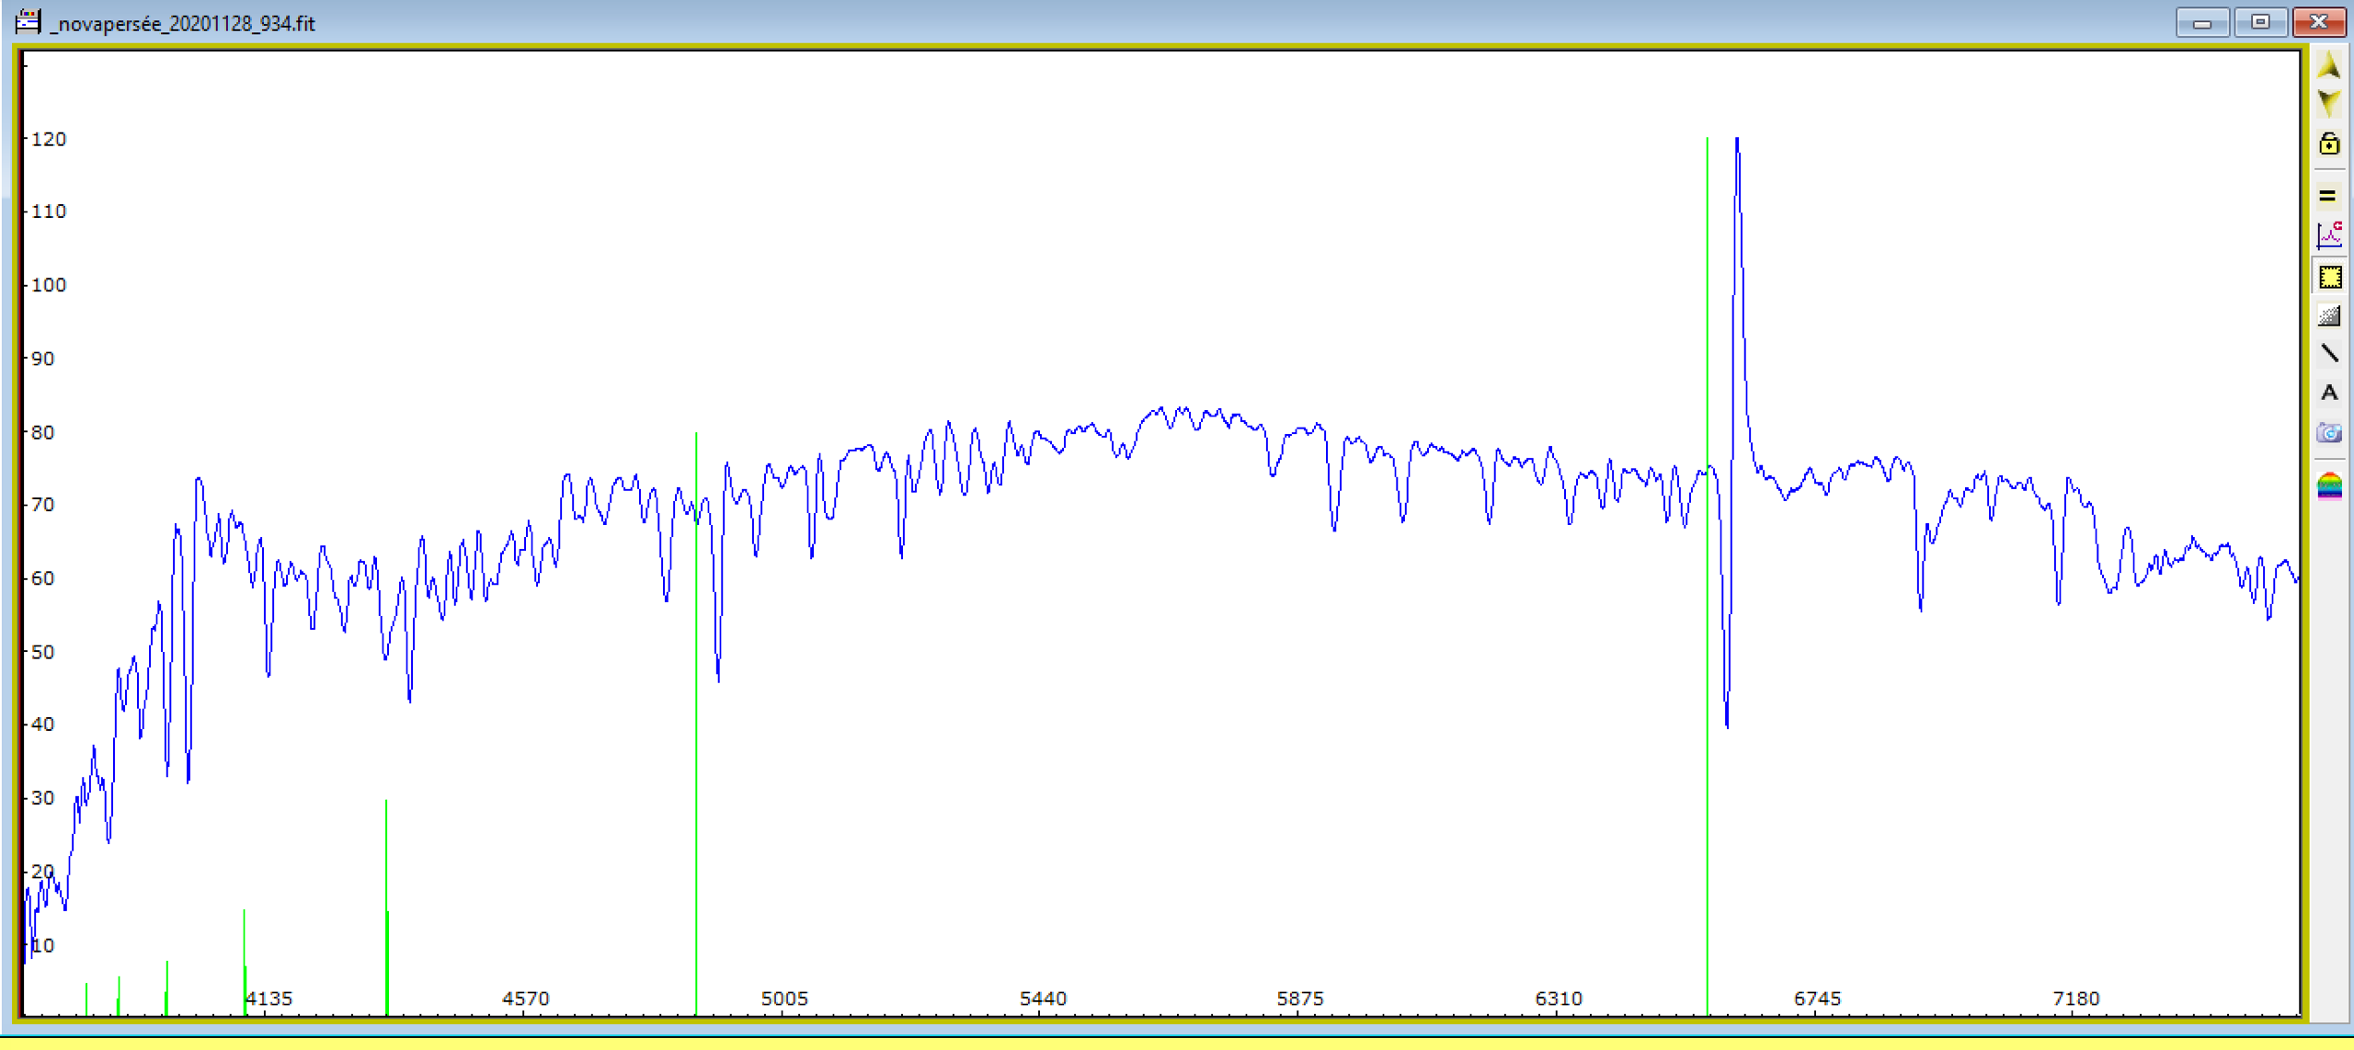Click the yellow up arrow icon
Image resolution: width=2354 pixels, height=1050 pixels.
tap(2328, 65)
